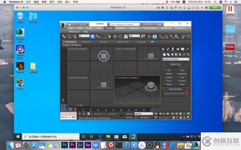
Task: Switch to the Motion command panel
Action: [178, 49]
